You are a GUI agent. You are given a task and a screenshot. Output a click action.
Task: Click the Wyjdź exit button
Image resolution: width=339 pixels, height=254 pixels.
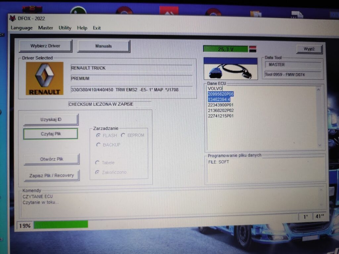point(309,49)
